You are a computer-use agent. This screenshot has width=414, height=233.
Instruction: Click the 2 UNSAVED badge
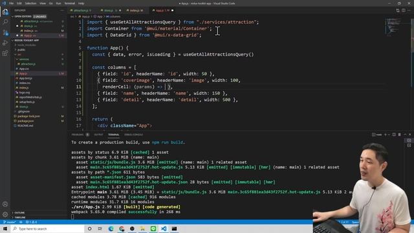(39, 16)
